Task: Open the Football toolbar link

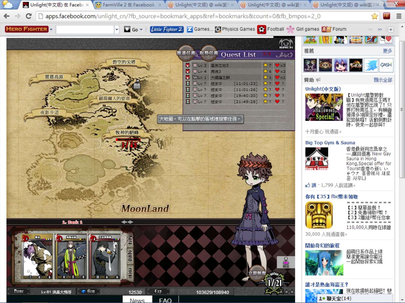Action: (271, 29)
